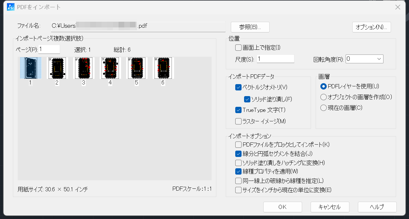Select オブジェクトの画層を作成(O) radio button
The width and height of the screenshot is (409, 219).
(x=323, y=97)
